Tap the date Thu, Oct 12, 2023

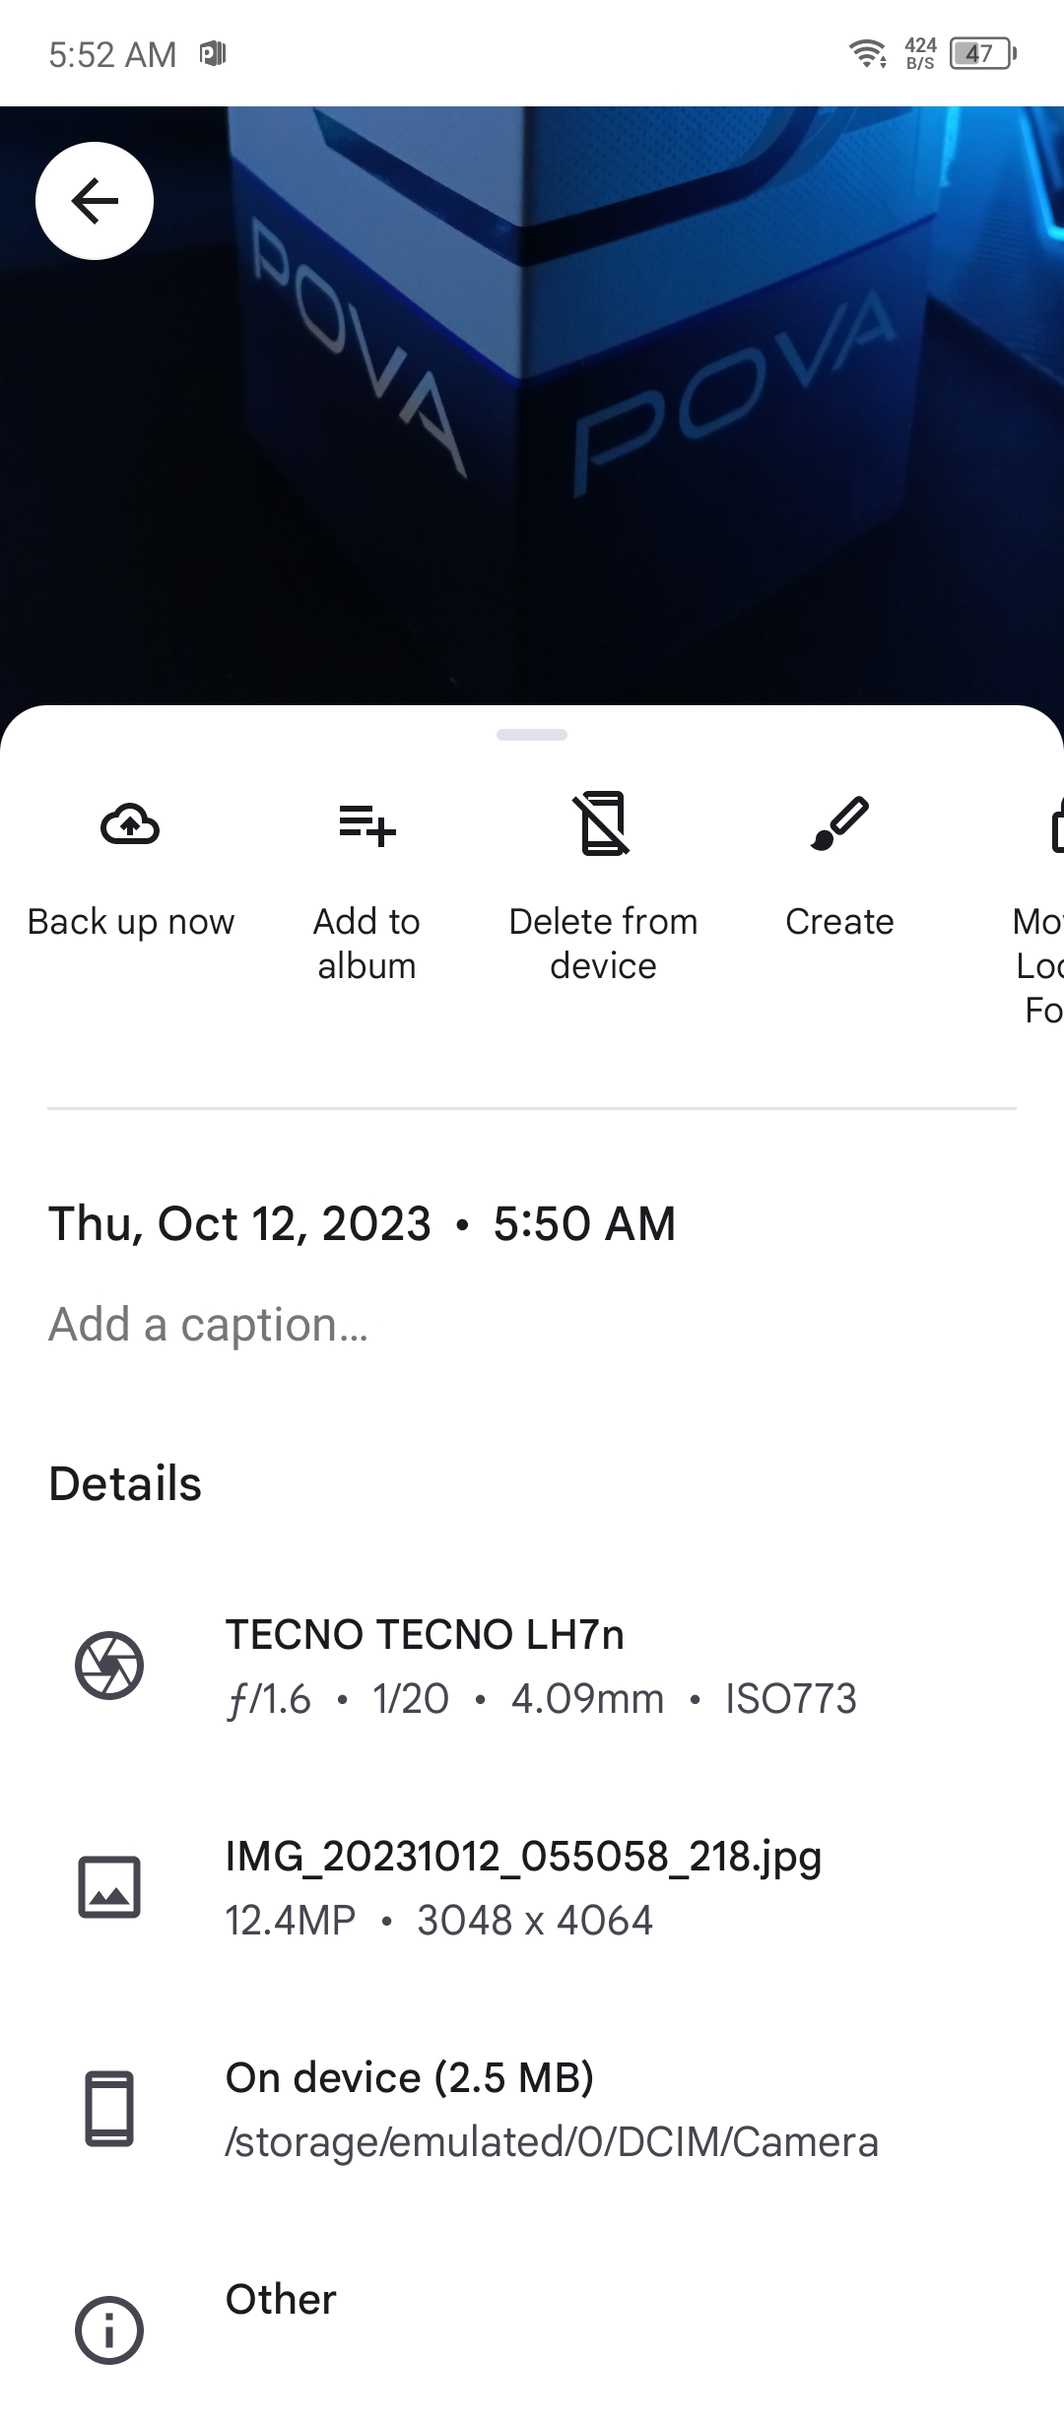[x=240, y=1224]
